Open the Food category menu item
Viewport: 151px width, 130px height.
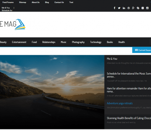34,42
